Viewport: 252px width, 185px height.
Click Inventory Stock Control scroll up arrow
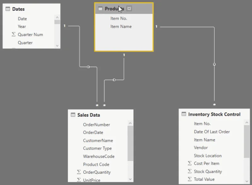point(247,122)
